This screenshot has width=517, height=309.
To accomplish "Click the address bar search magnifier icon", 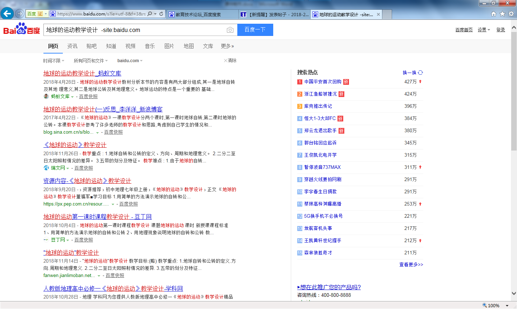I will (150, 14).
